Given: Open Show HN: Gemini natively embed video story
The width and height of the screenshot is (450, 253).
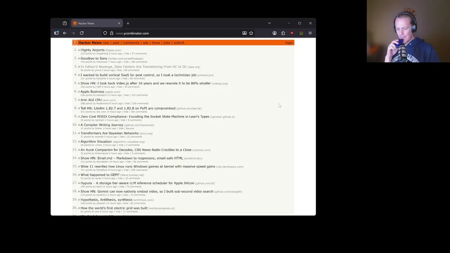Looking at the screenshot, I should pos(147,192).
